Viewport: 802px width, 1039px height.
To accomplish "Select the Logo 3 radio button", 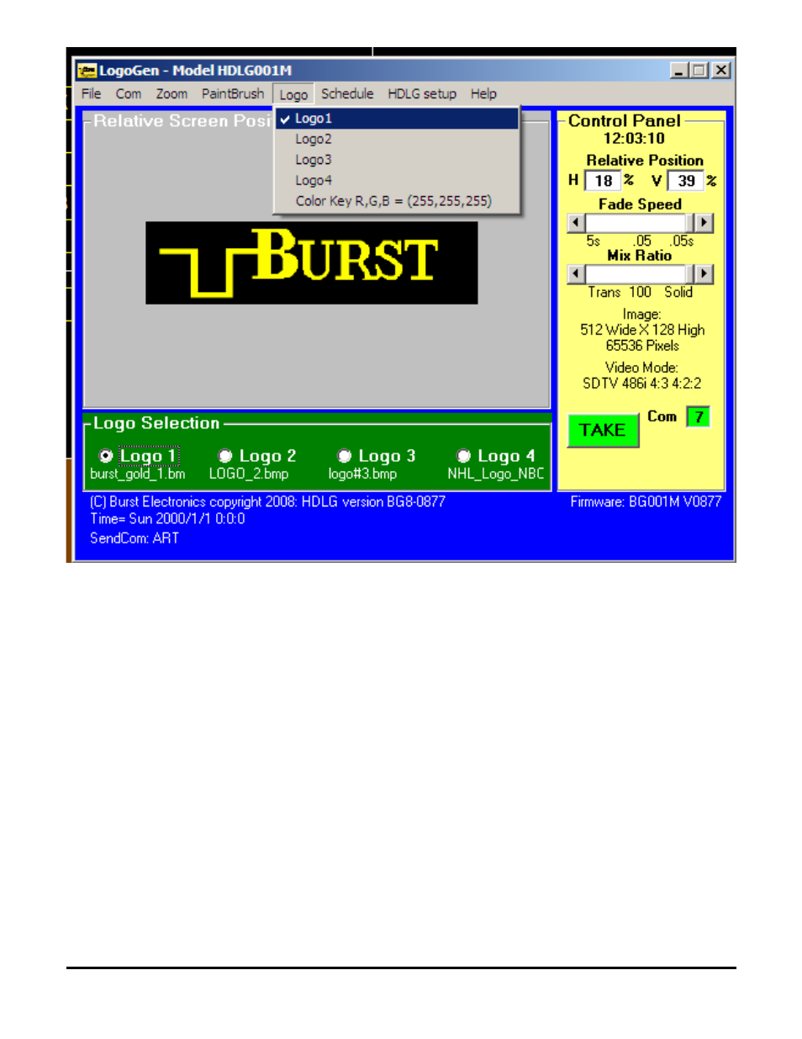I will [345, 456].
